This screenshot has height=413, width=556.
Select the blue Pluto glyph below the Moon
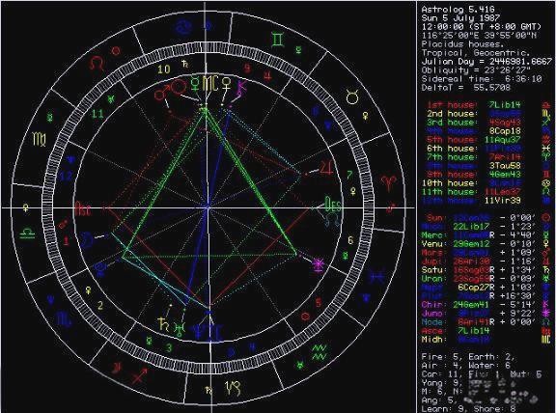pyautogui.click(x=101, y=268)
